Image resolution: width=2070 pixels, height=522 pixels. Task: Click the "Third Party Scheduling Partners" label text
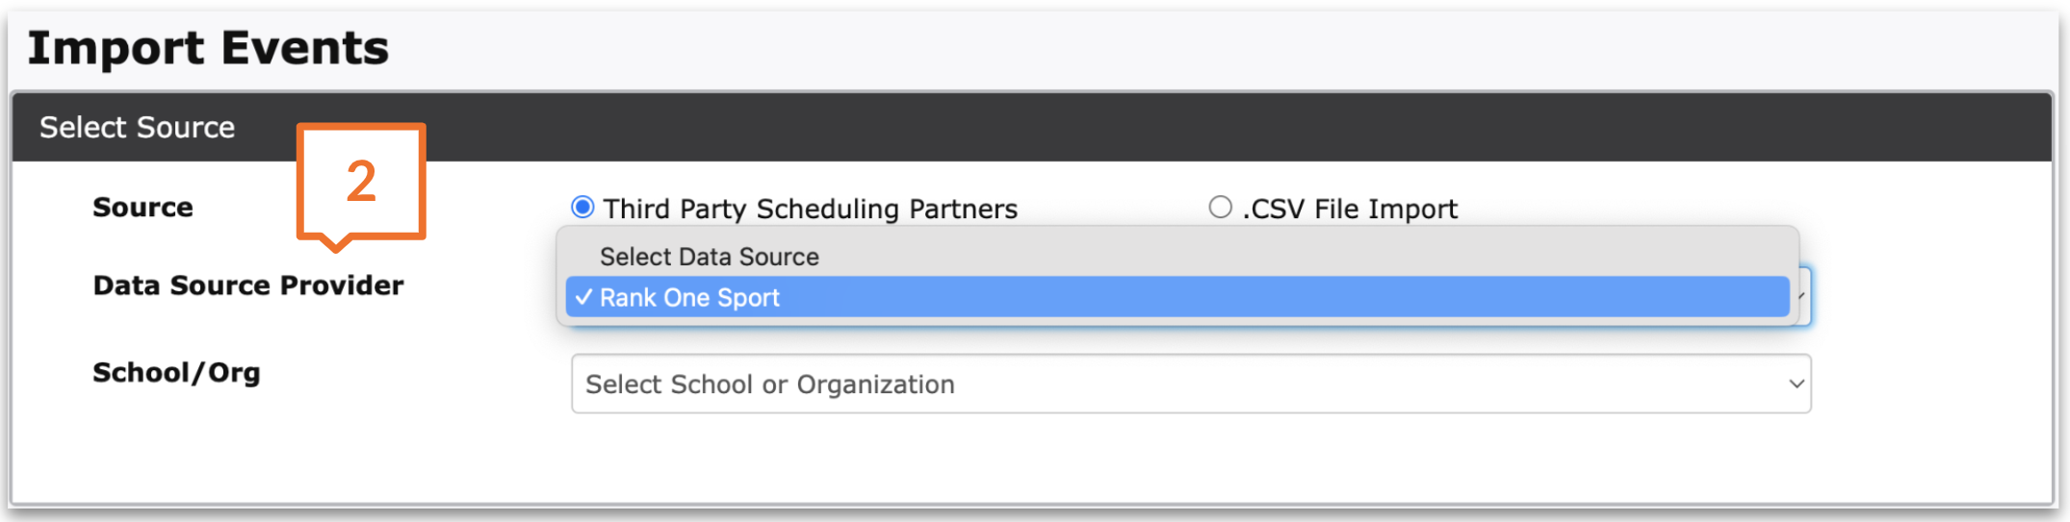(810, 209)
